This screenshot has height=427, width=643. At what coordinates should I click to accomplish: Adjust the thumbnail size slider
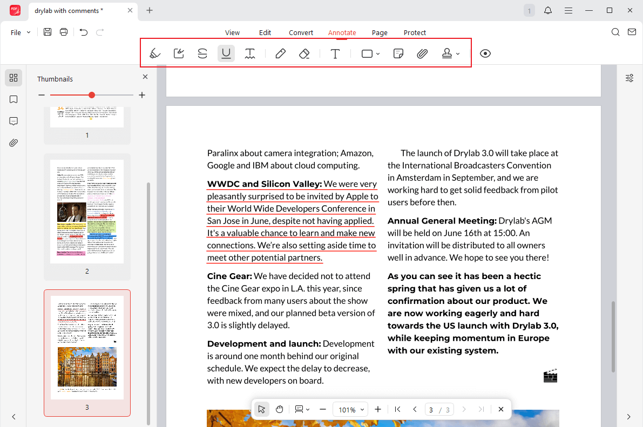(x=91, y=95)
